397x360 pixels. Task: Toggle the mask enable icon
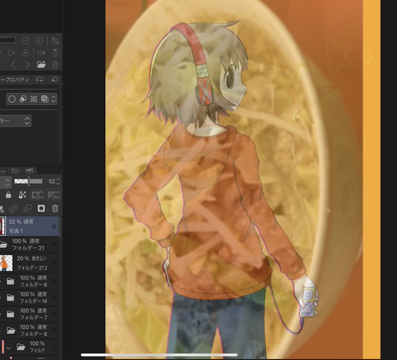click(x=37, y=195)
